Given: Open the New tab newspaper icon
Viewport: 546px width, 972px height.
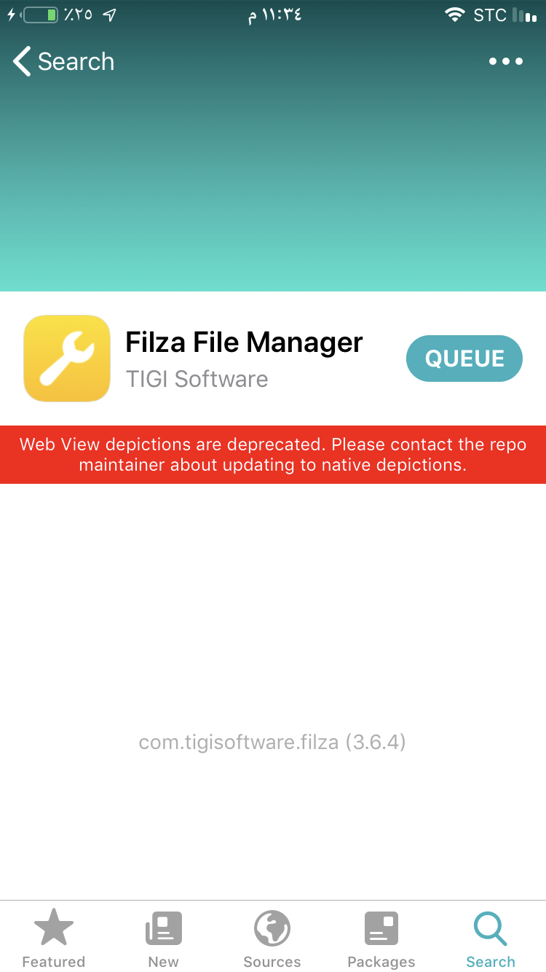Looking at the screenshot, I should tap(163, 929).
